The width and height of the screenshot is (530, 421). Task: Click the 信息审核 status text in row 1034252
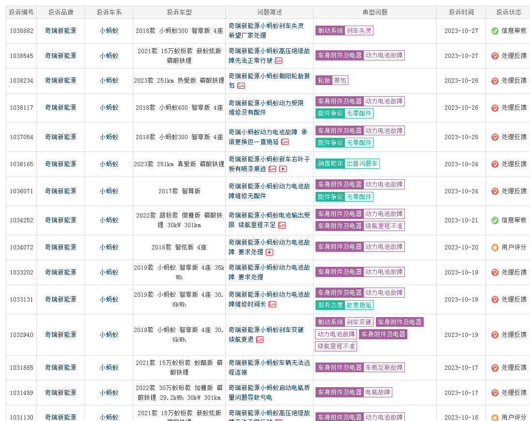click(x=514, y=220)
